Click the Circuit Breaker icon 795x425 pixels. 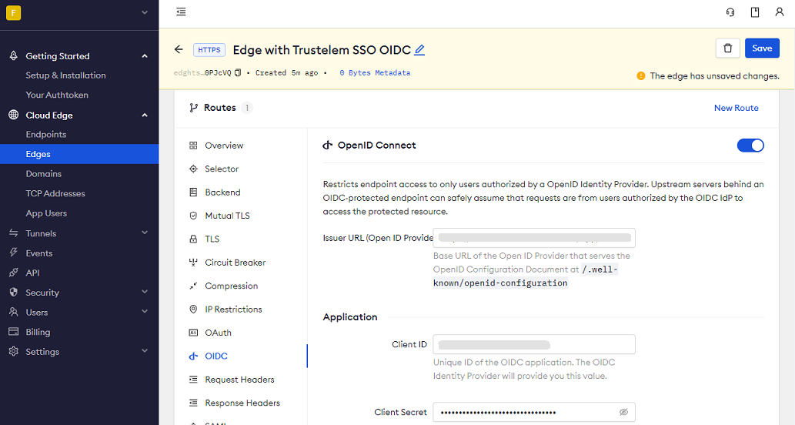coord(193,263)
